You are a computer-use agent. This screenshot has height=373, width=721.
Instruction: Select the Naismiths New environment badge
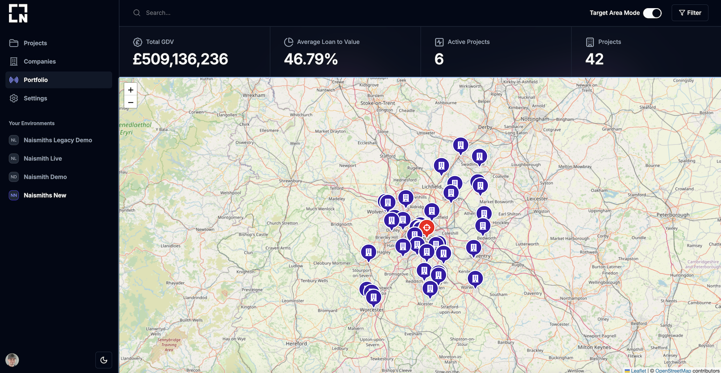click(14, 195)
